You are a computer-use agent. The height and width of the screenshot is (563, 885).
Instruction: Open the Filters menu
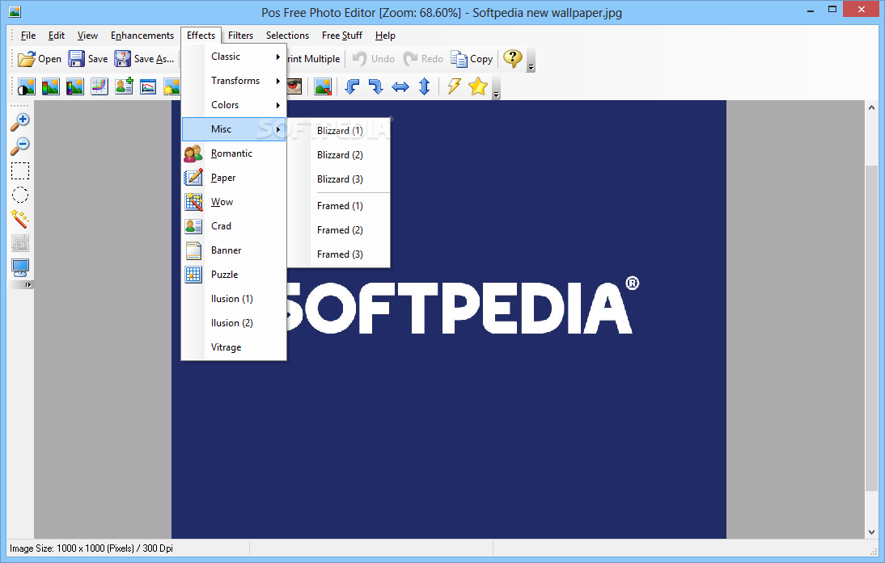tap(240, 36)
